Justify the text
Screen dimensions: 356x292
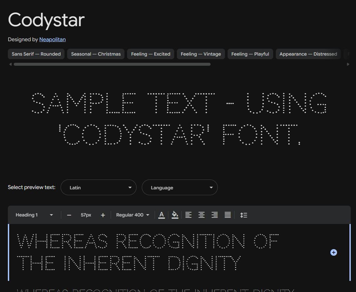228,215
